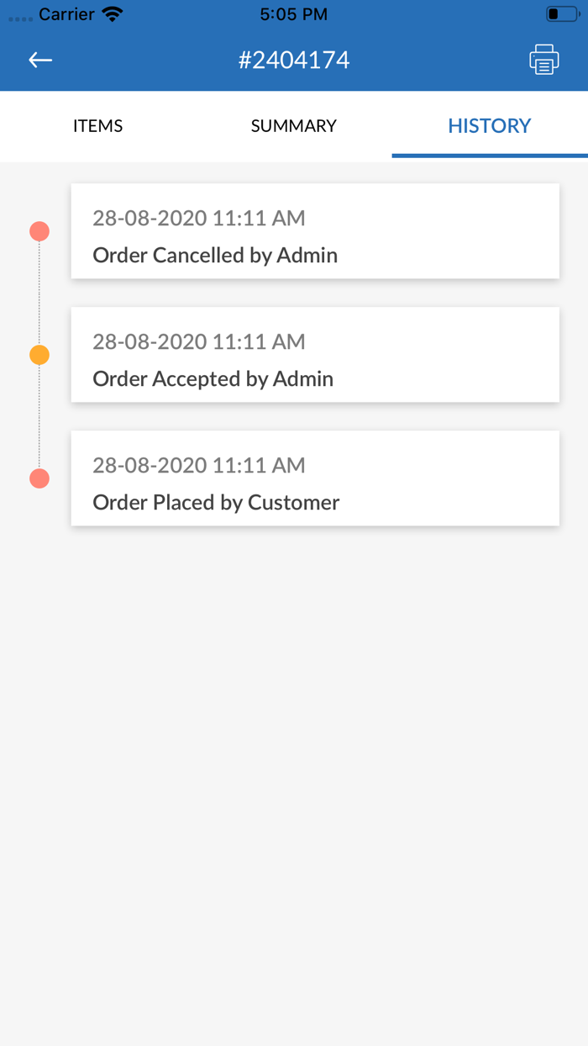Click the battery indicator icon

(x=561, y=14)
